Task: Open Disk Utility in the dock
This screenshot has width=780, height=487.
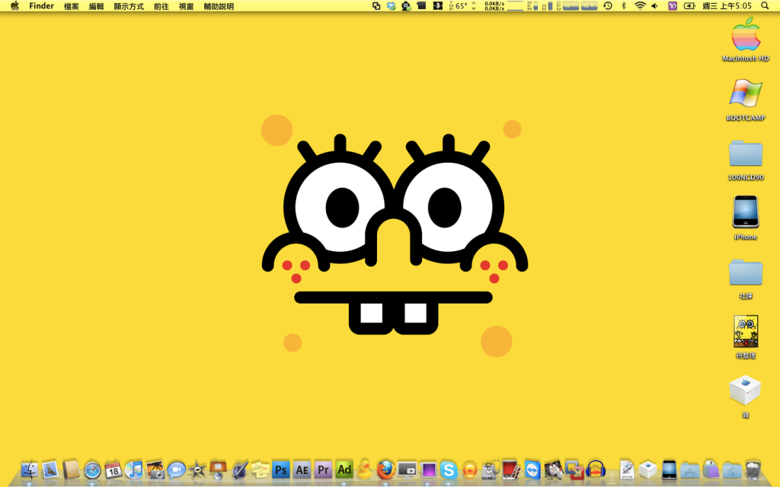Action: (491, 469)
